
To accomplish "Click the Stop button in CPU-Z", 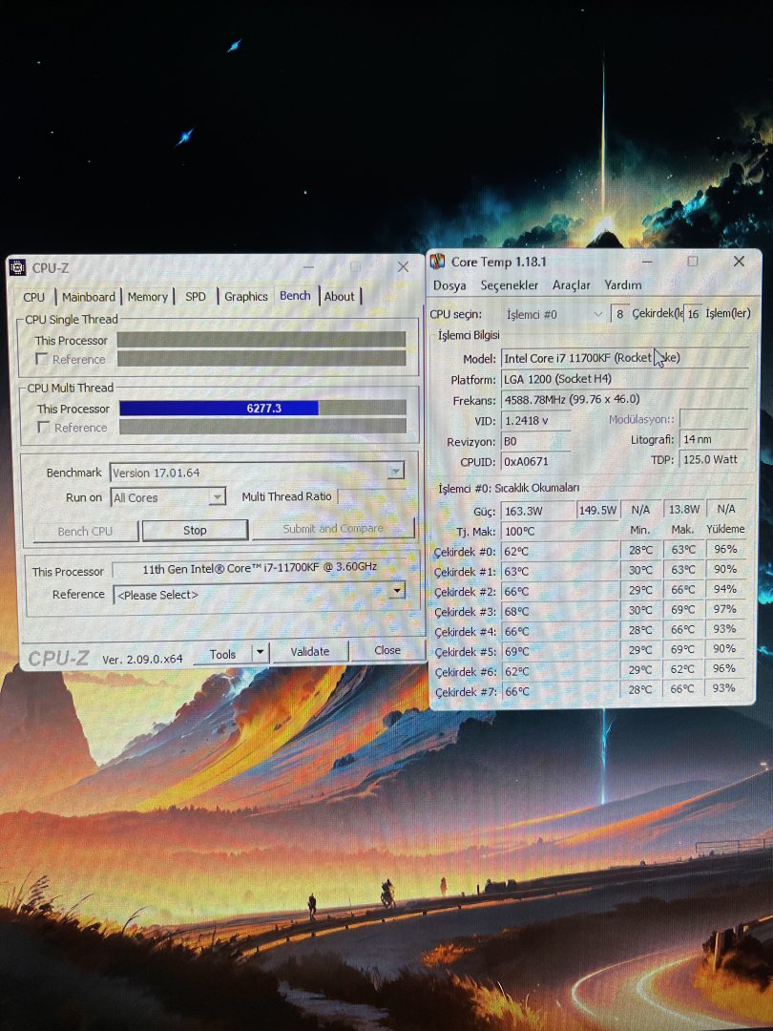I will pyautogui.click(x=196, y=530).
